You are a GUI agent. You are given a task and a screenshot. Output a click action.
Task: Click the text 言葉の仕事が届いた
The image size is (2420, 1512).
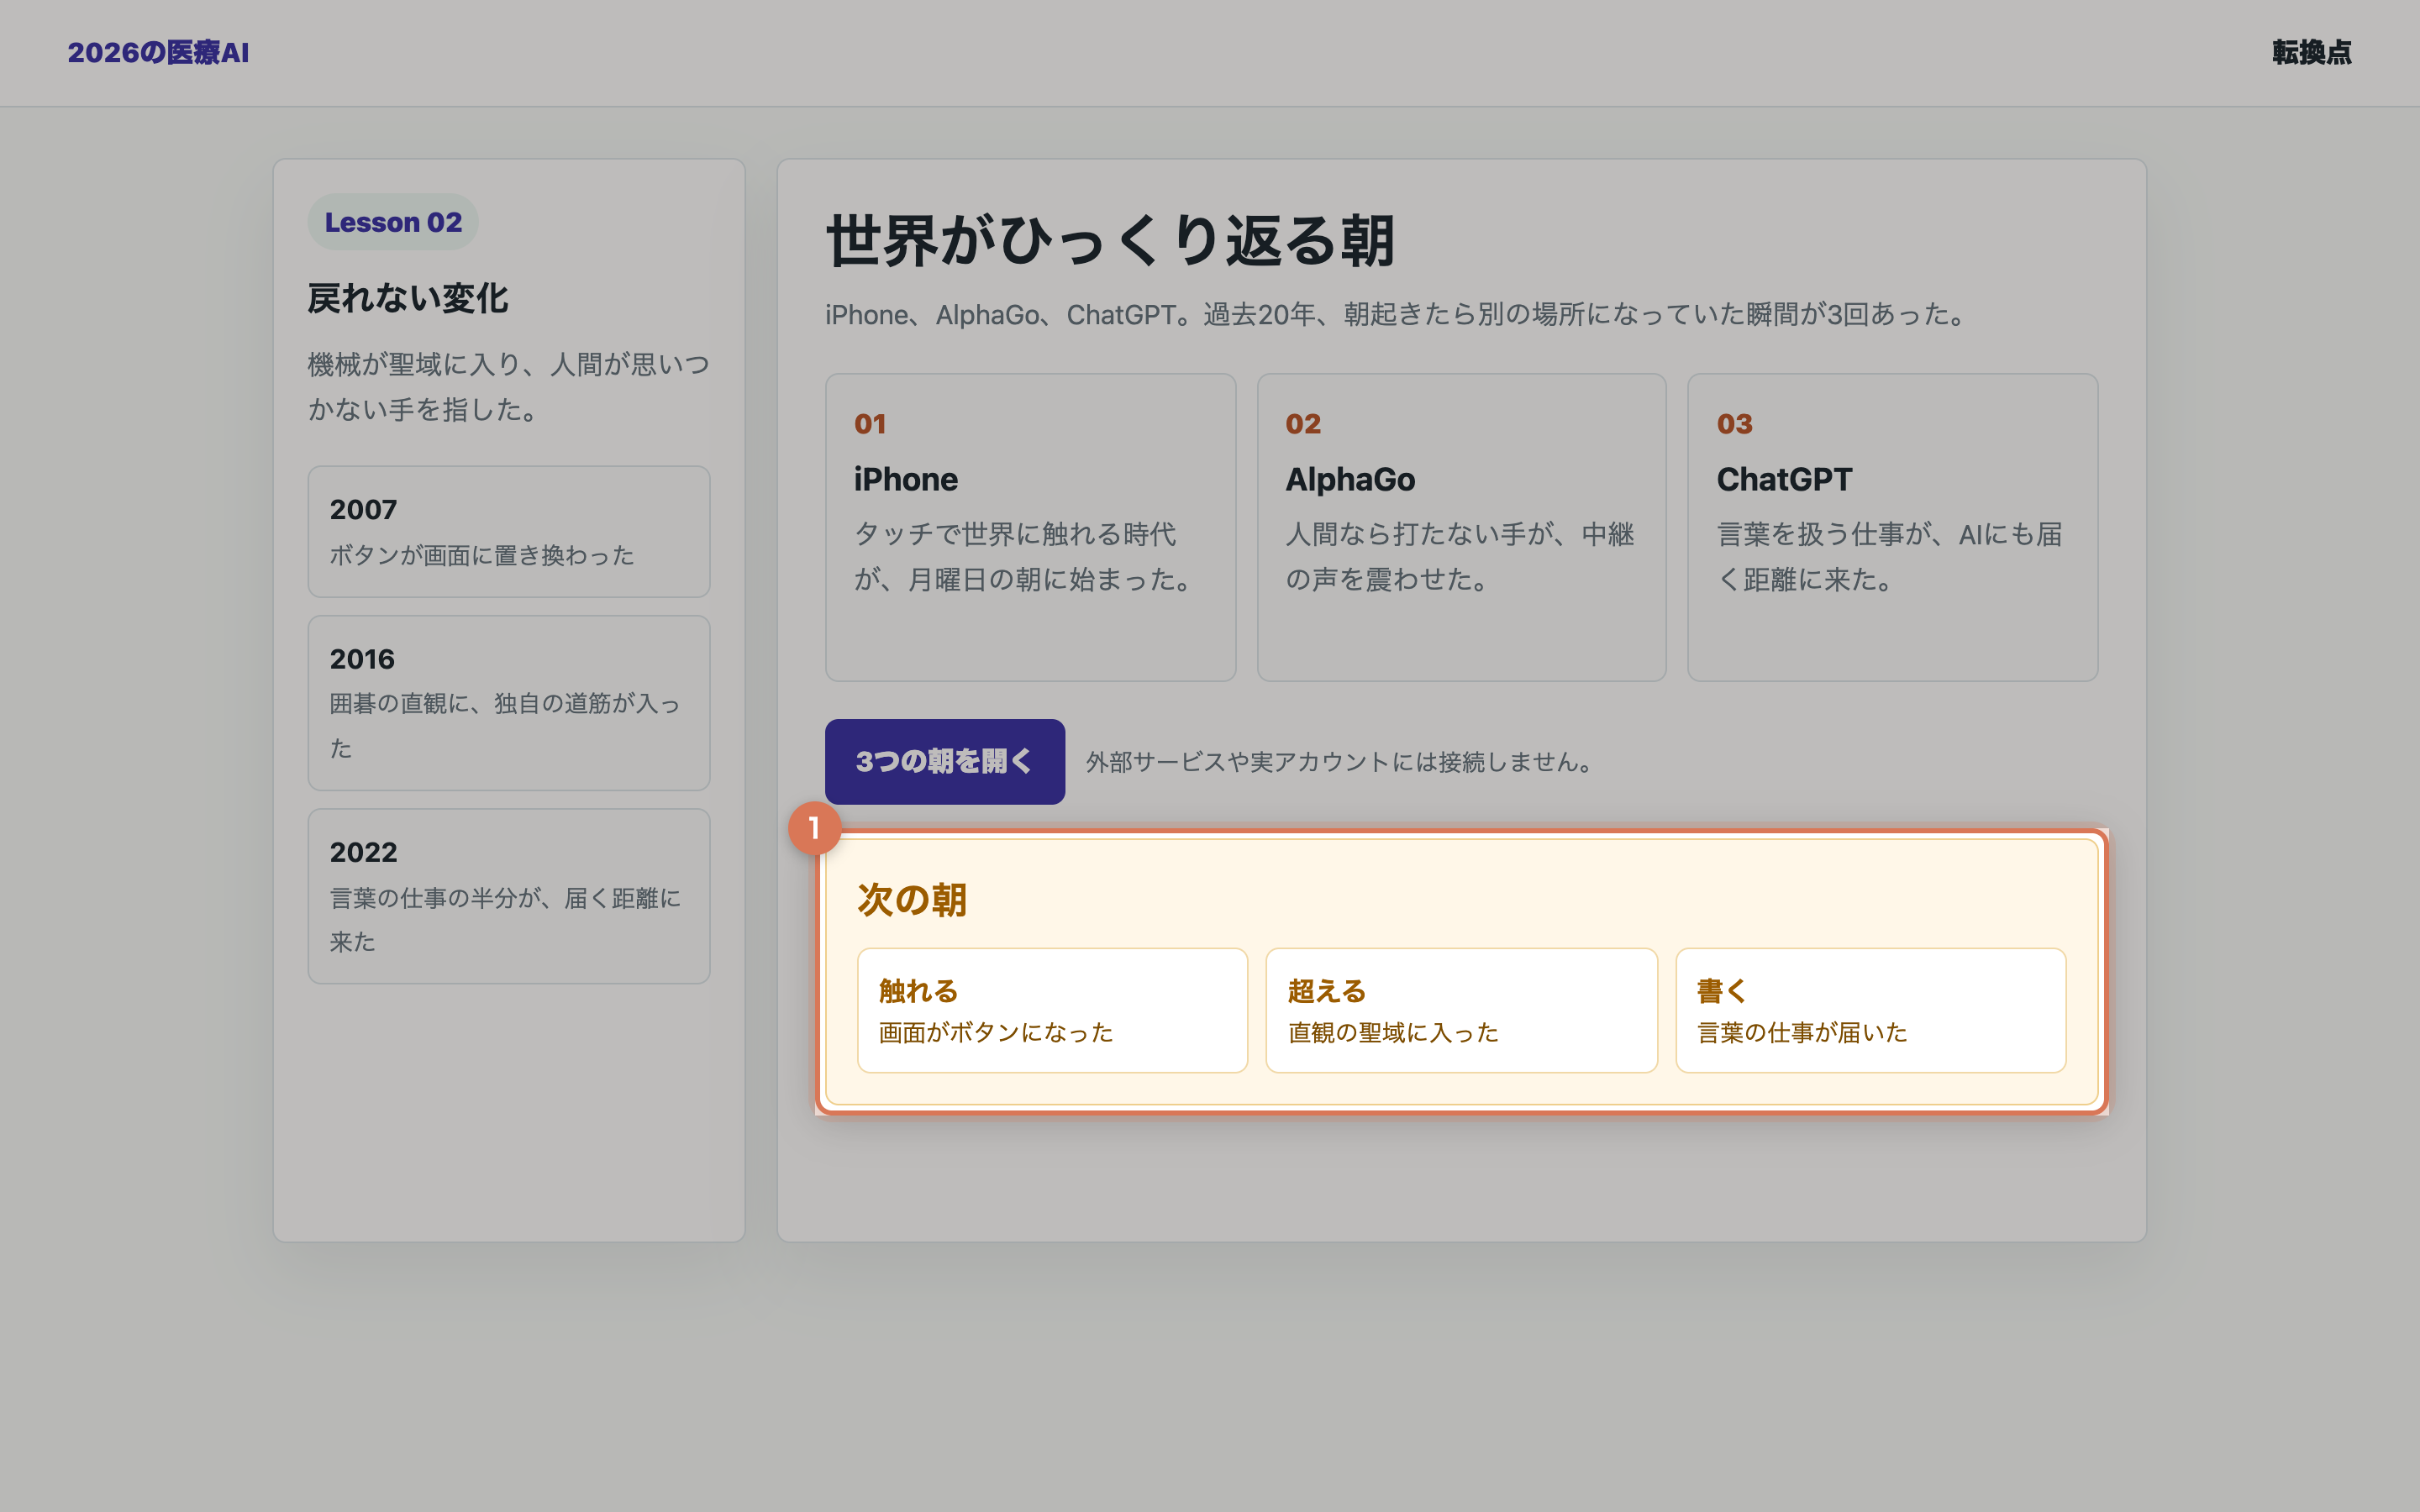click(x=1802, y=1032)
